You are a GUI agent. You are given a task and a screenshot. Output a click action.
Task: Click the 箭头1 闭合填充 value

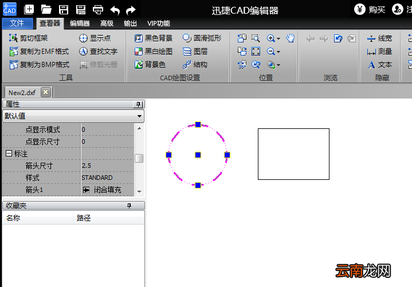107,190
